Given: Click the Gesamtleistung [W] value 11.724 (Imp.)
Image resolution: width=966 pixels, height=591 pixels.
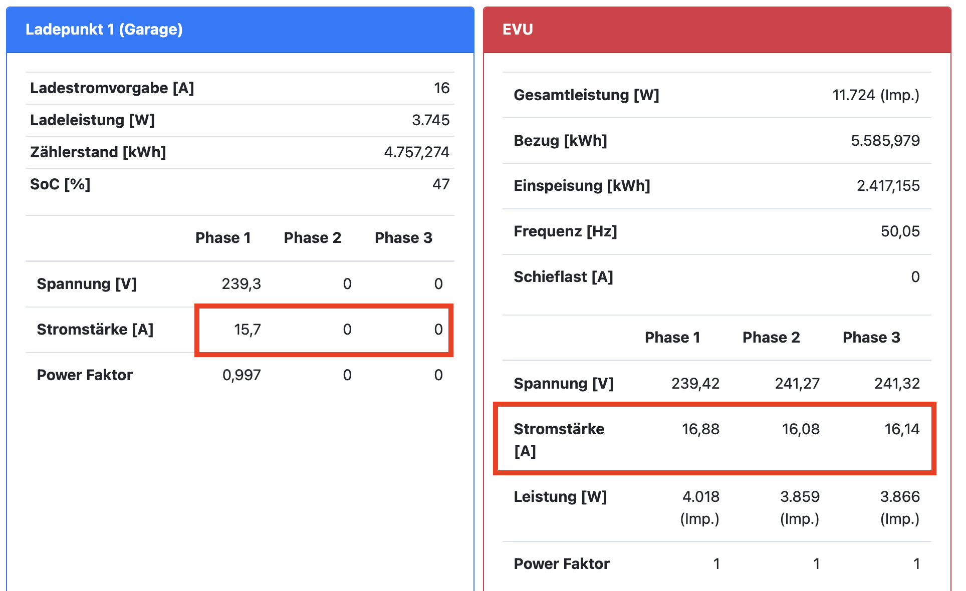Looking at the screenshot, I should pos(875,95).
